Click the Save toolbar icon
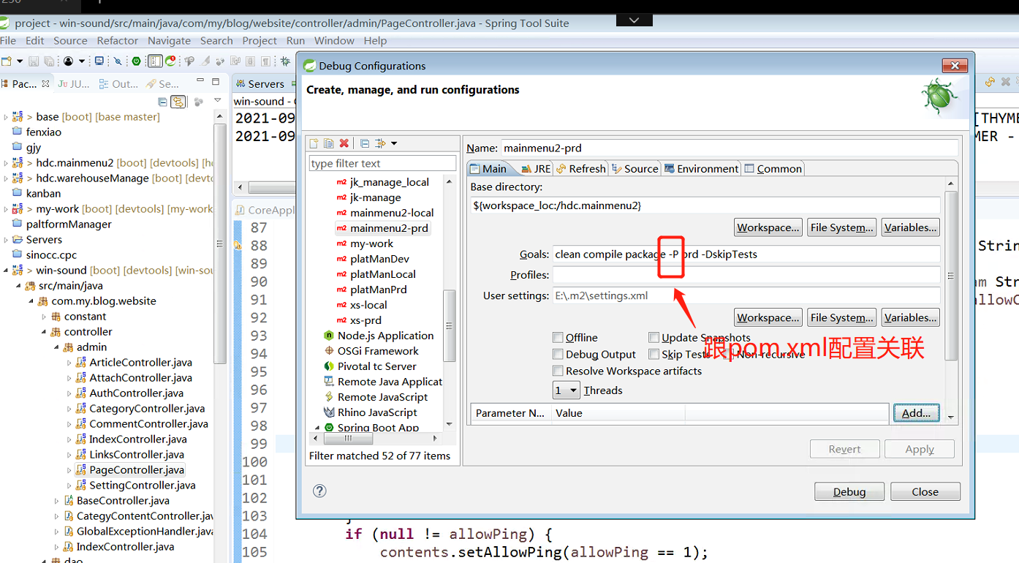Viewport: 1019px width, 563px height. click(34, 61)
